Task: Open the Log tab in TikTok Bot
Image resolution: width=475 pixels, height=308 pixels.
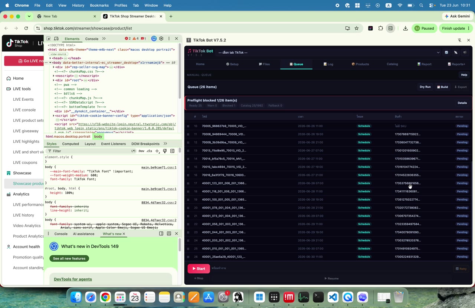Action: (328, 64)
